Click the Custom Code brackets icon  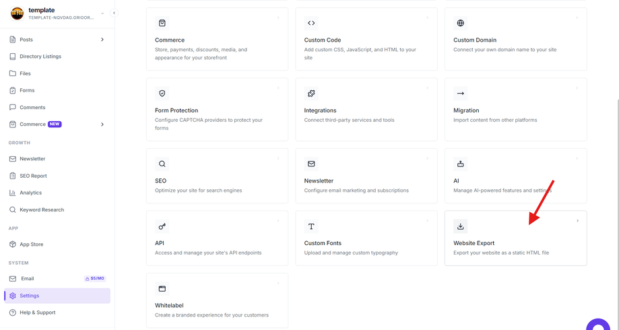click(x=311, y=24)
